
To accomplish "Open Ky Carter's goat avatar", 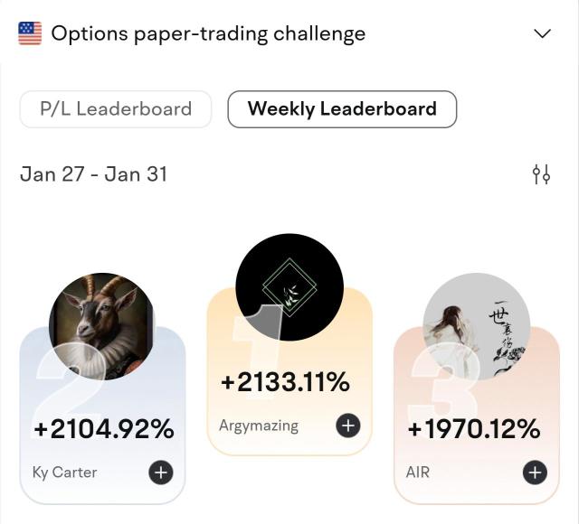I will 102,326.
